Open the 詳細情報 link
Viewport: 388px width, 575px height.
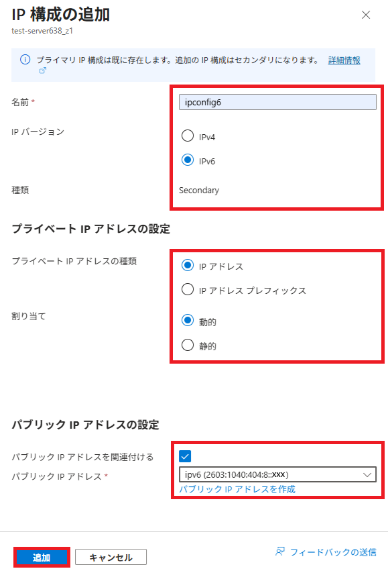point(344,60)
